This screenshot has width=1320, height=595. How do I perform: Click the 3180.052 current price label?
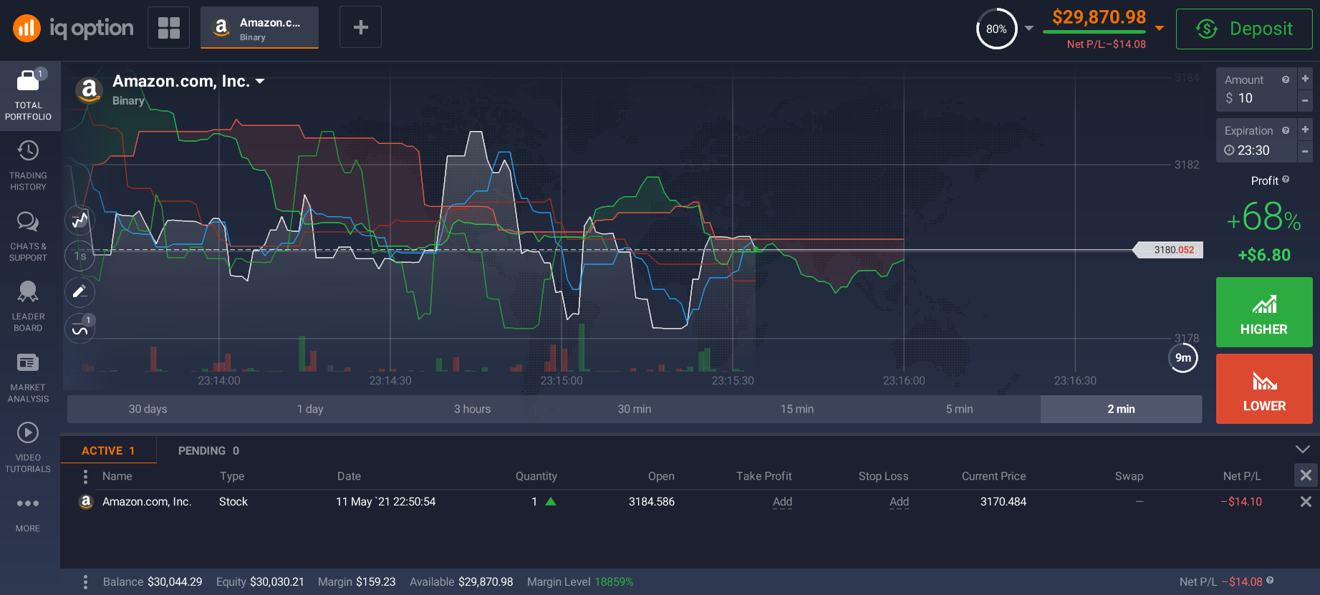tap(1170, 250)
